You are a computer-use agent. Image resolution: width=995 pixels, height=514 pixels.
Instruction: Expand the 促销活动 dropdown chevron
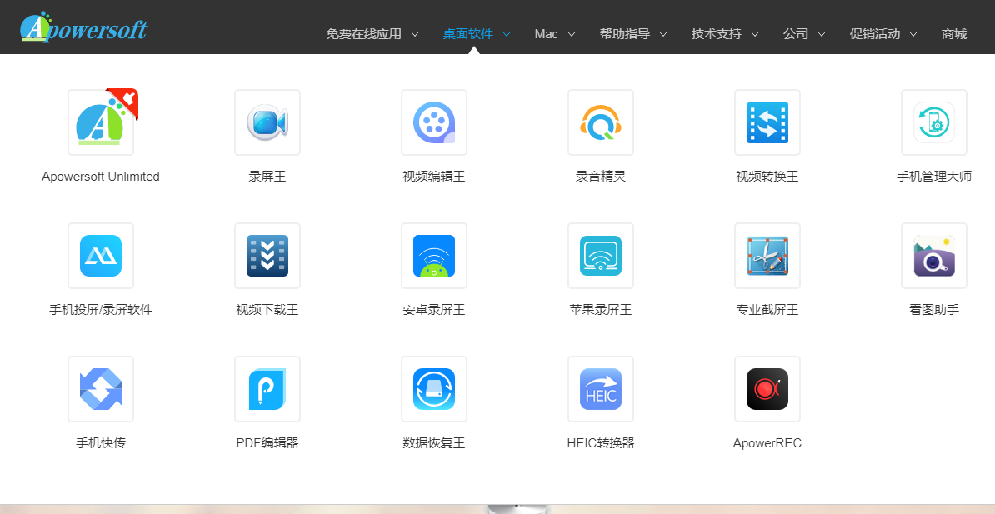913,34
